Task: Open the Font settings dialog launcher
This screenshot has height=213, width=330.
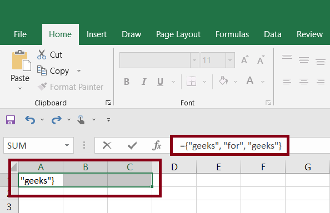Action: click(x=268, y=103)
